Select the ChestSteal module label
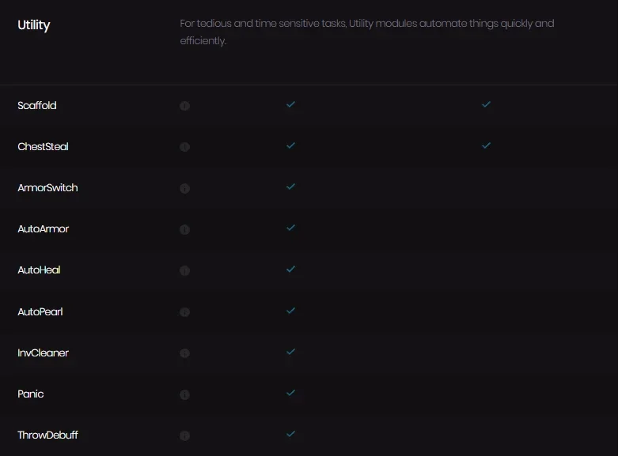 pyautogui.click(x=43, y=146)
